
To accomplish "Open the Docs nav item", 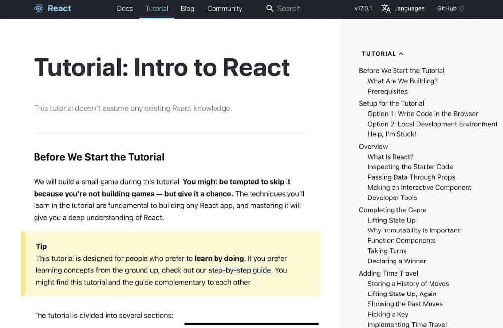I will tap(125, 9).
